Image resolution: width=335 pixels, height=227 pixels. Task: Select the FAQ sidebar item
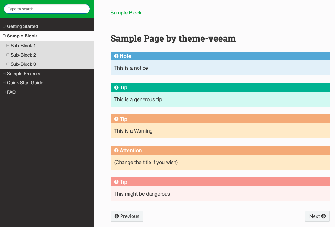point(11,92)
